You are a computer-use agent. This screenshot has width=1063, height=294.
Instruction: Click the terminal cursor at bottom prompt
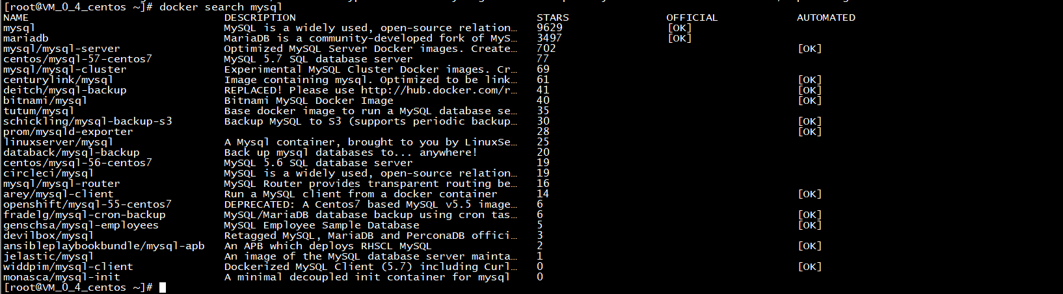[163, 288]
